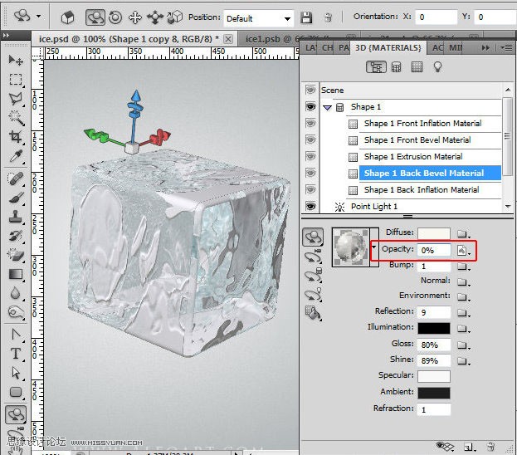
Task: Open the Position preset dropdown
Action: [287, 18]
